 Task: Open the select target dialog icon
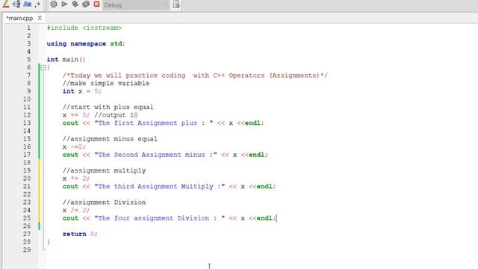(176, 4)
